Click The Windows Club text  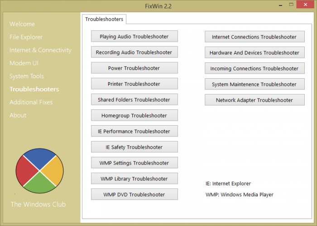pyautogui.click(x=38, y=204)
